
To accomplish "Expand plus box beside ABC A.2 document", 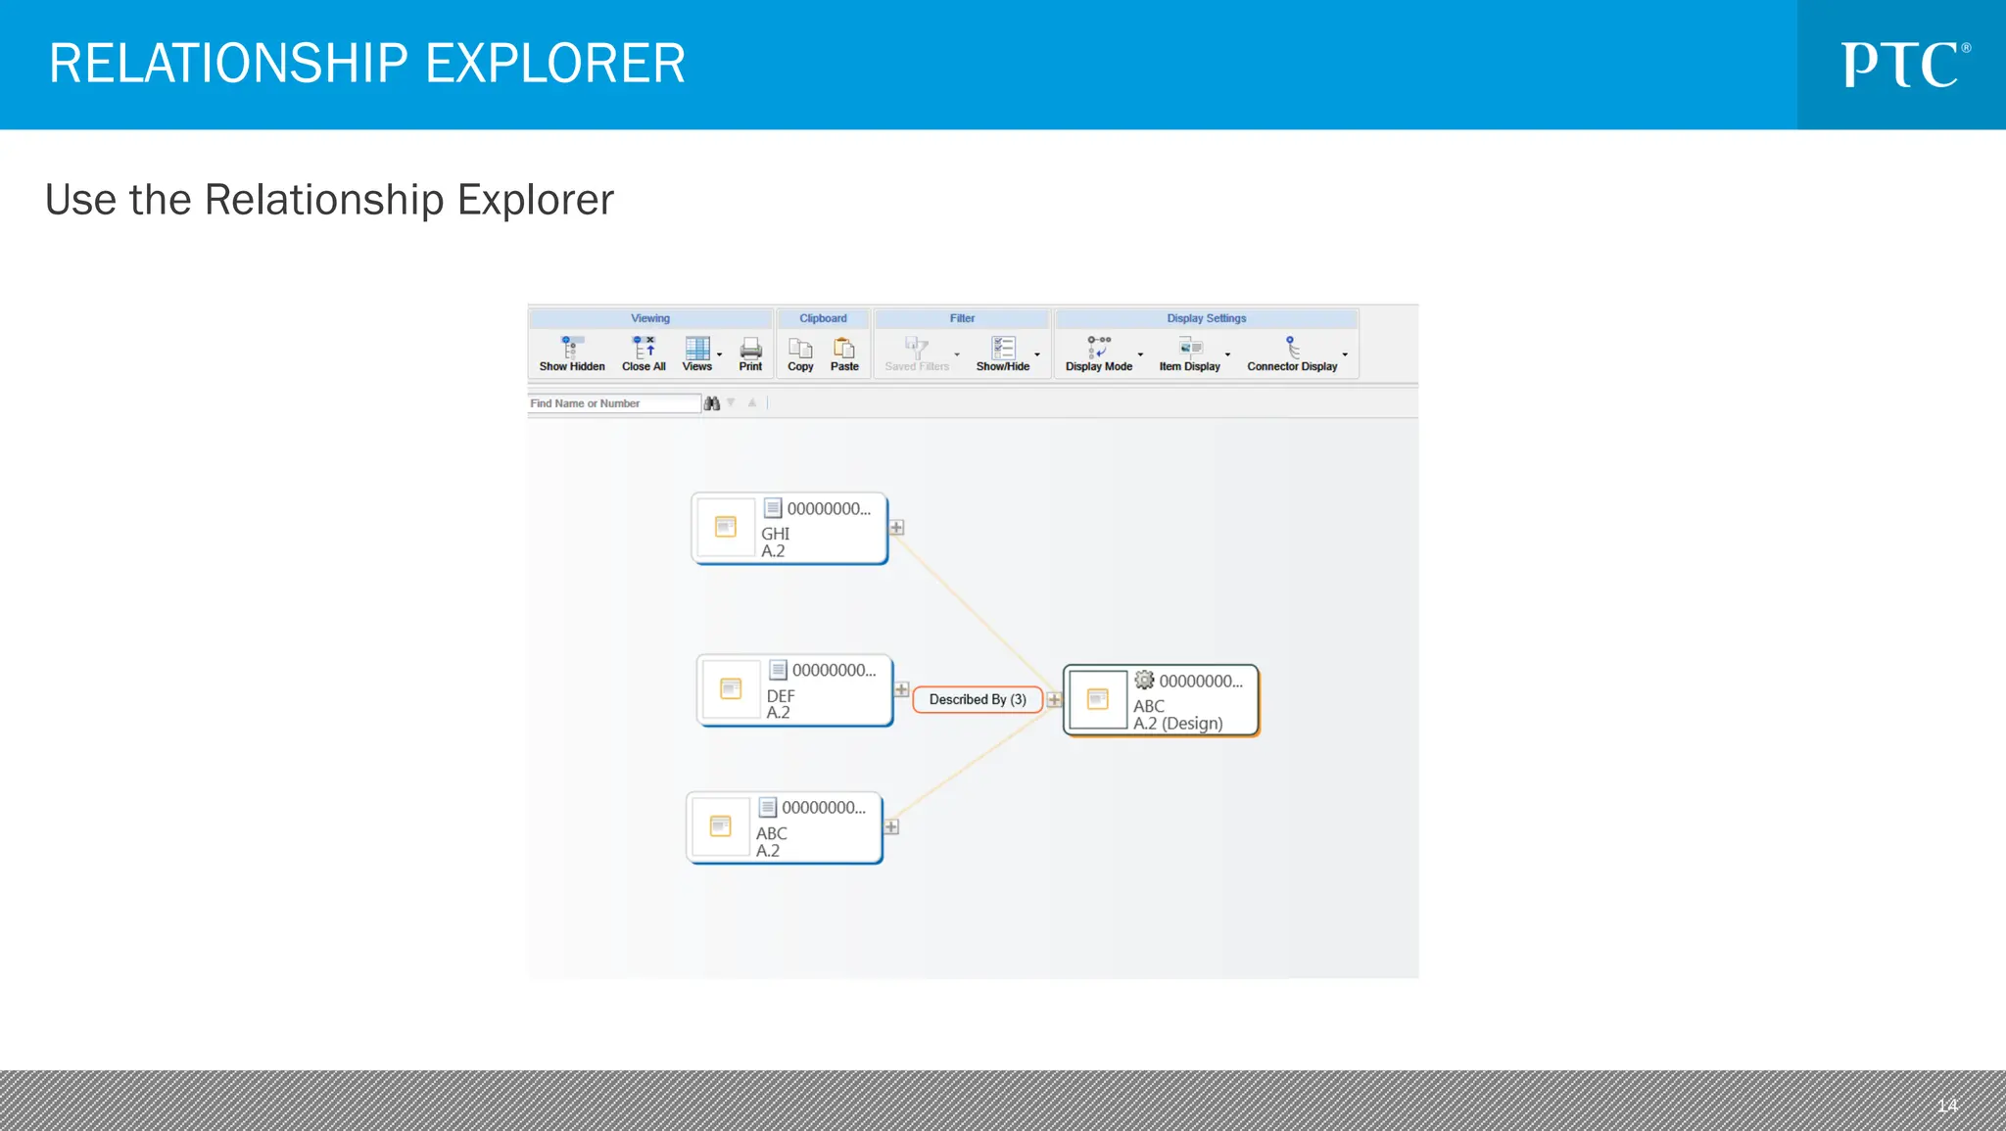I will [891, 827].
